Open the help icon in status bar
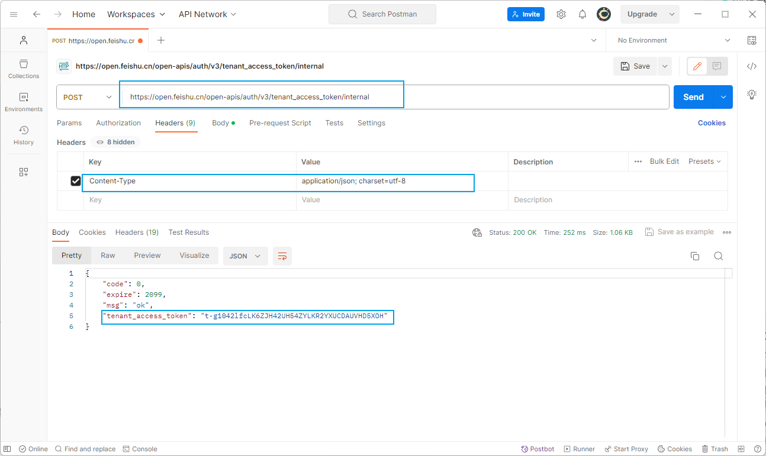 (x=758, y=449)
